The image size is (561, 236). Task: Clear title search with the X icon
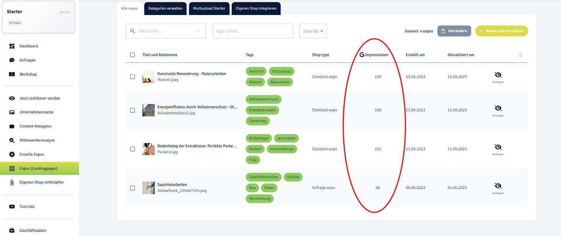coord(198,31)
